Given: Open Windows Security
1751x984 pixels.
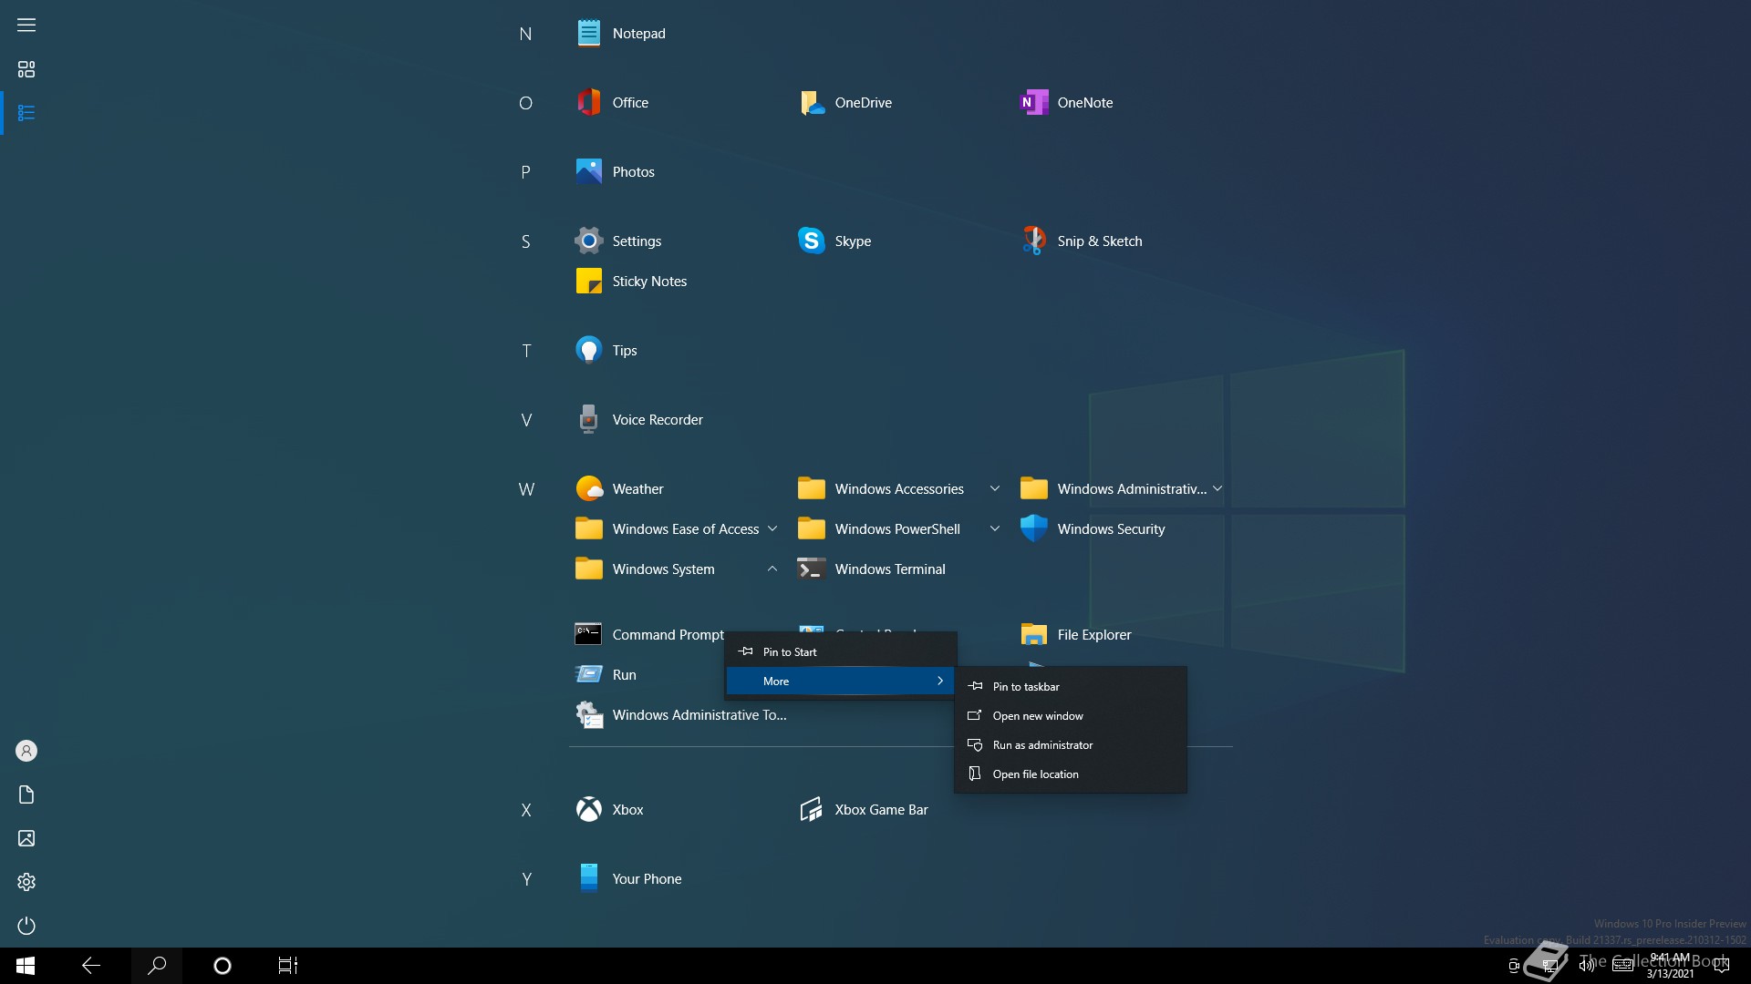Looking at the screenshot, I should (x=1093, y=529).
